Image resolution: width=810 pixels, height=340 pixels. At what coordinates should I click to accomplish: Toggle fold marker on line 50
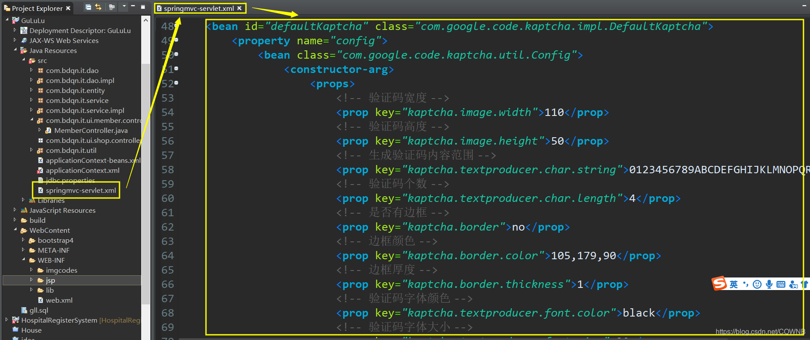pyautogui.click(x=176, y=54)
